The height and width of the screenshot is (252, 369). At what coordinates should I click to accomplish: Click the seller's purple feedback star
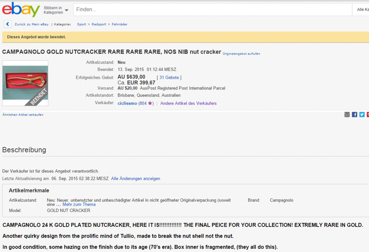[x=150, y=103]
